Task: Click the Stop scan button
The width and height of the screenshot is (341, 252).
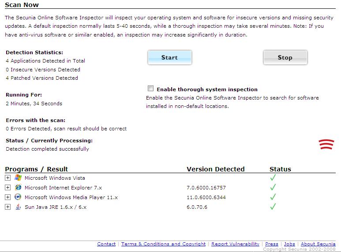Action: (285, 57)
